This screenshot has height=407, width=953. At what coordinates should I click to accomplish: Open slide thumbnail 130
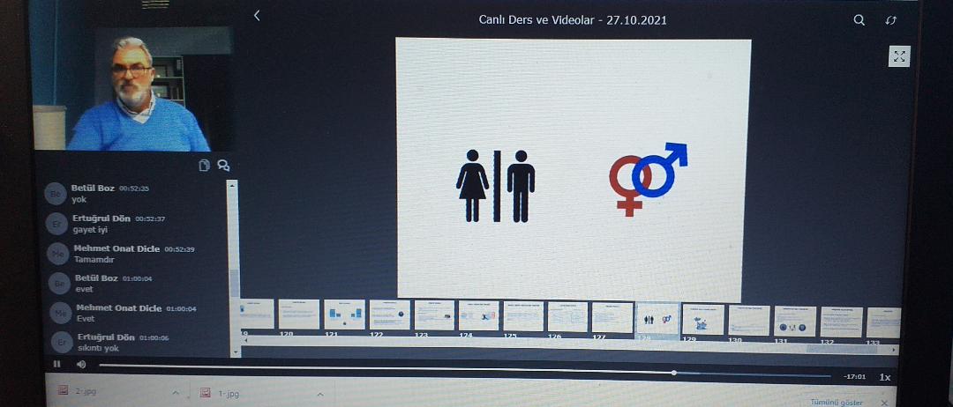click(x=749, y=321)
